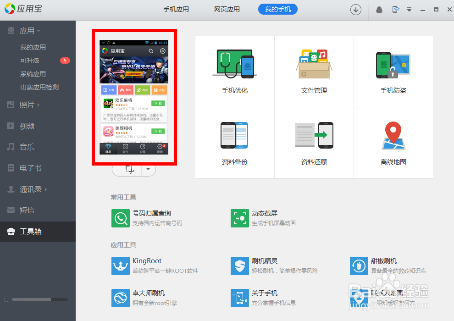Screen dimensions: 454x321
Task: Click the download manager arrow icon
Action: pos(356,10)
